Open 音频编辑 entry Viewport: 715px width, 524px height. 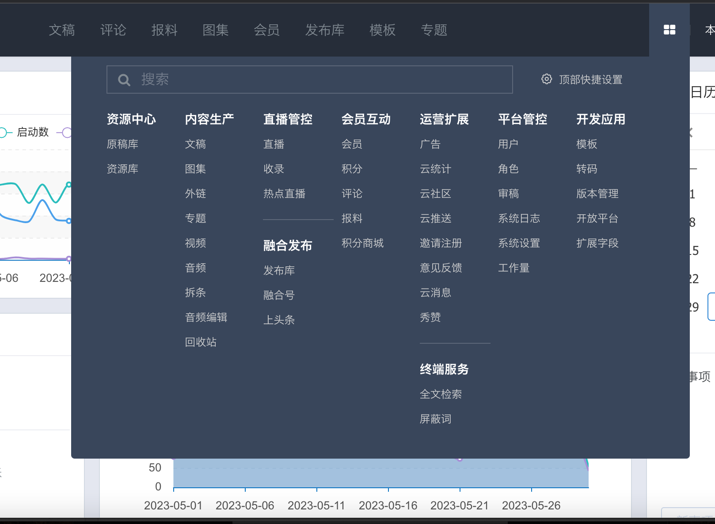coord(206,317)
